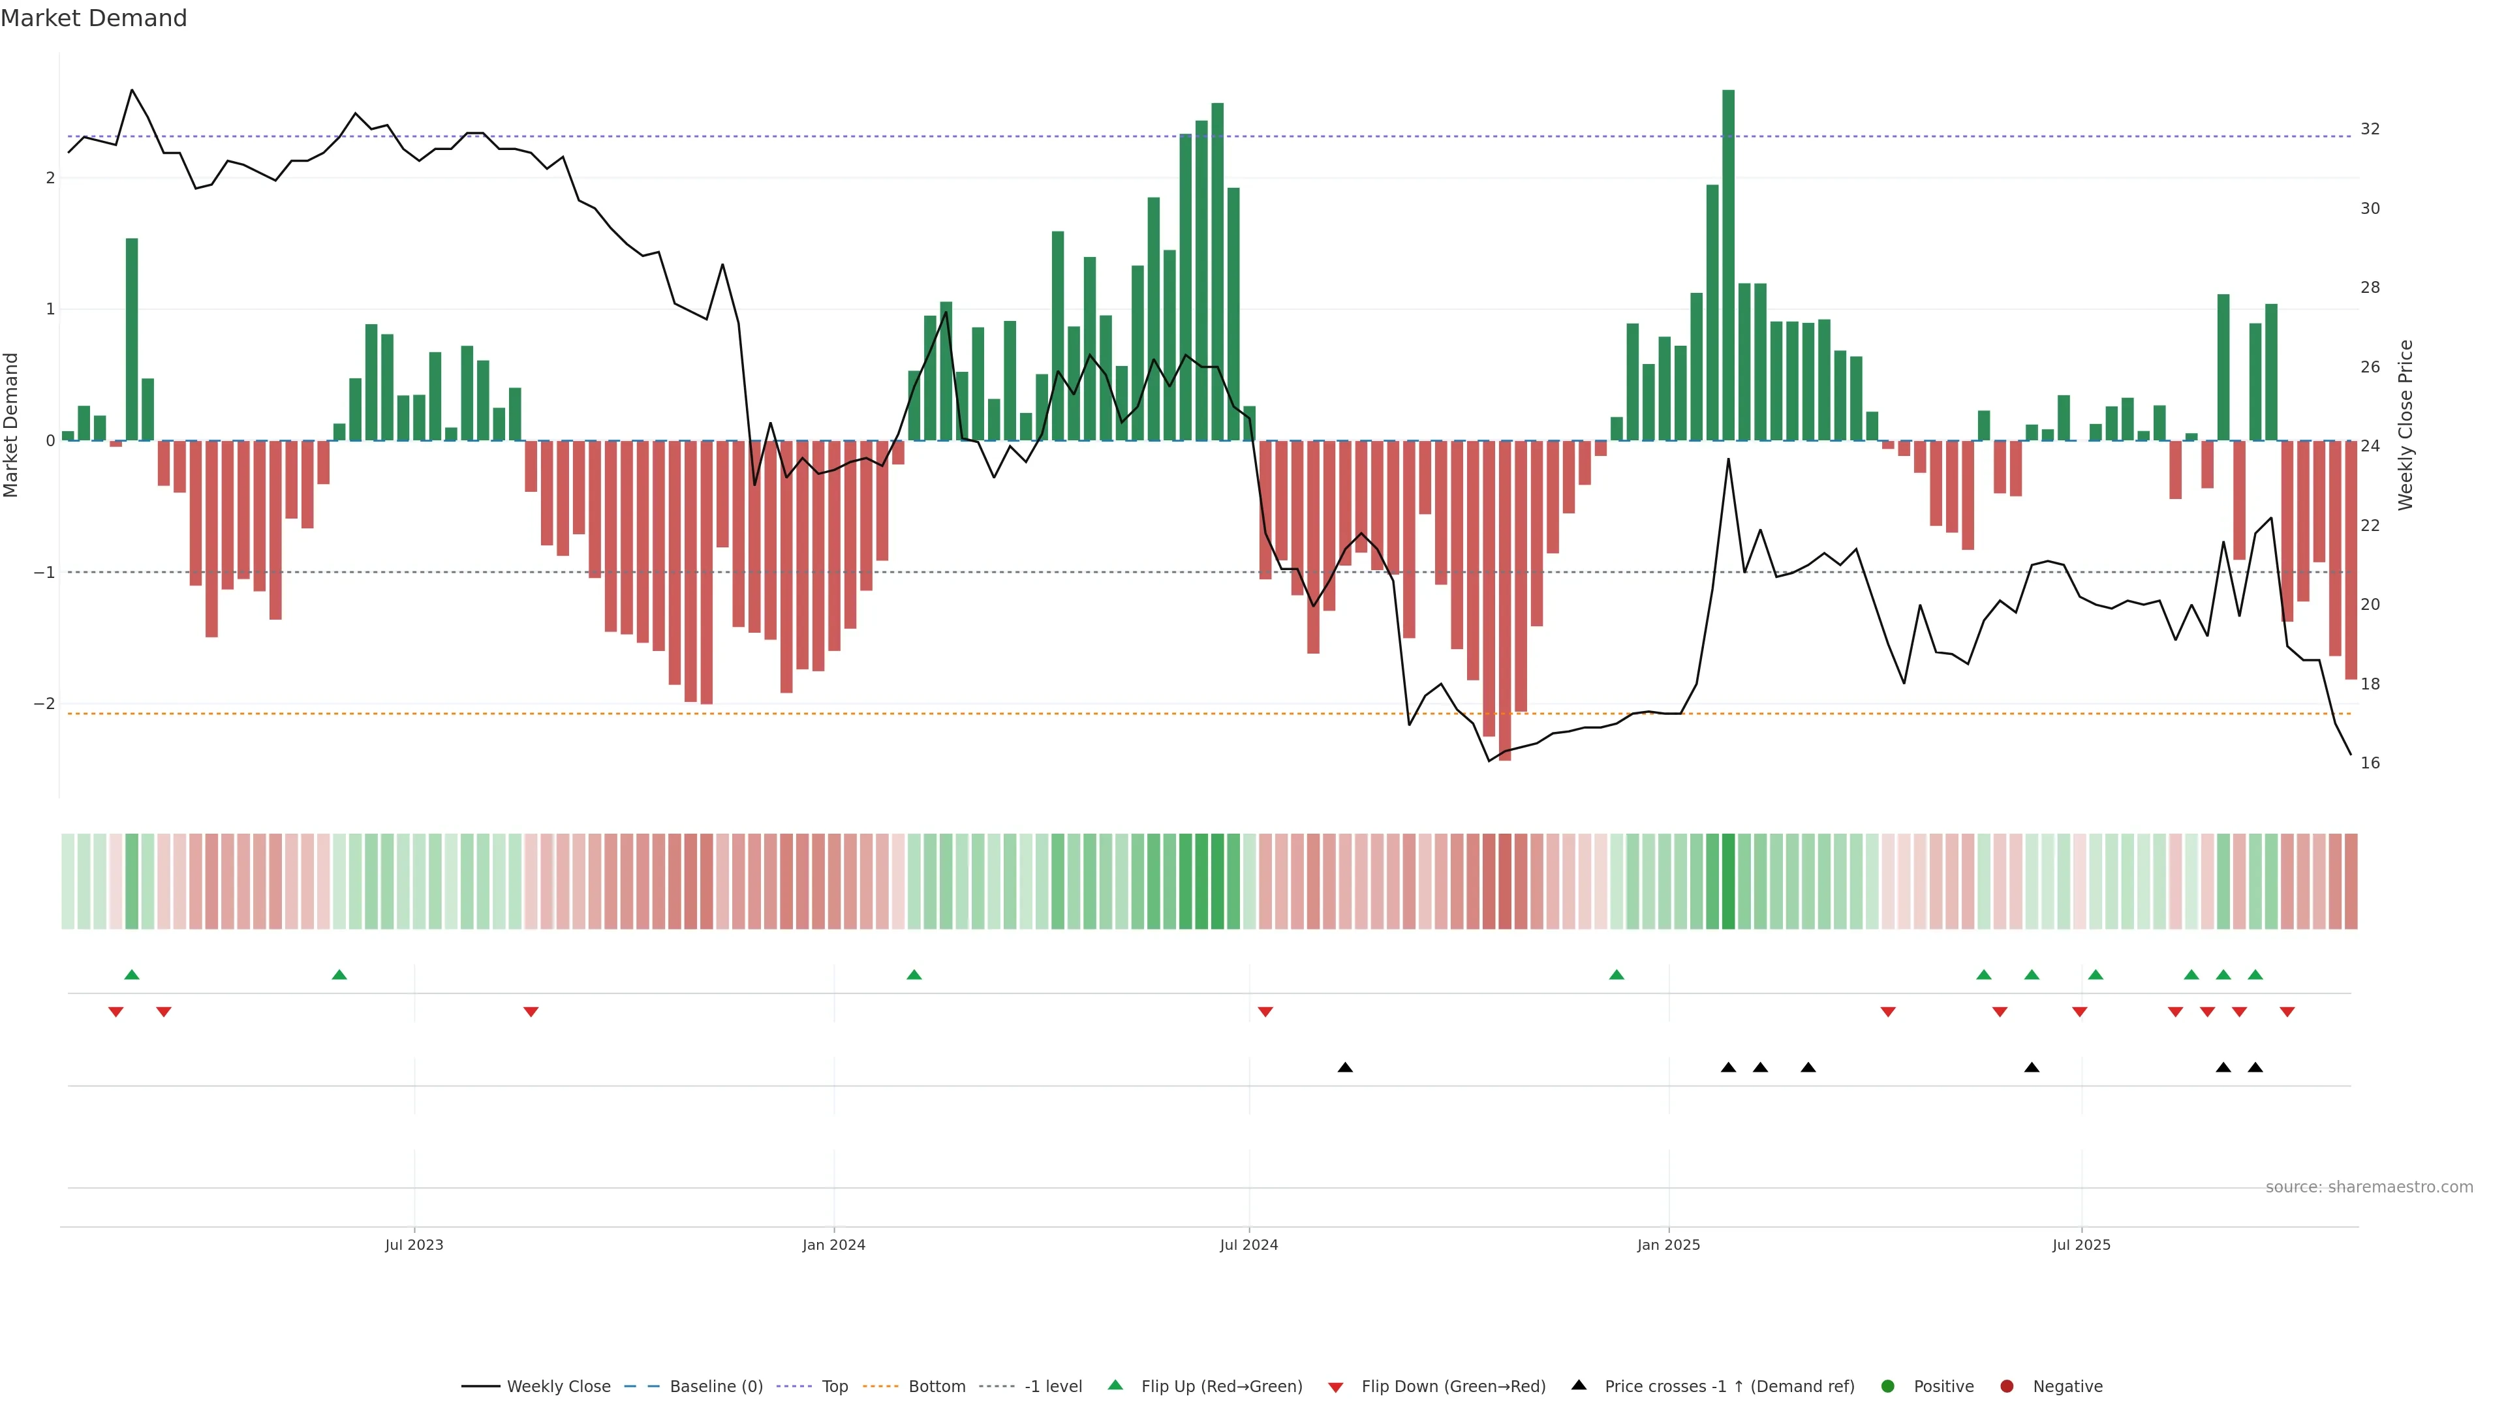Toggle the -1 level legend item
Image resolution: width=2506 pixels, height=1409 pixels.
click(x=1053, y=1387)
